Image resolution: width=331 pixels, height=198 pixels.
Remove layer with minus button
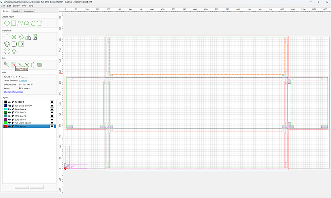coord(37,187)
